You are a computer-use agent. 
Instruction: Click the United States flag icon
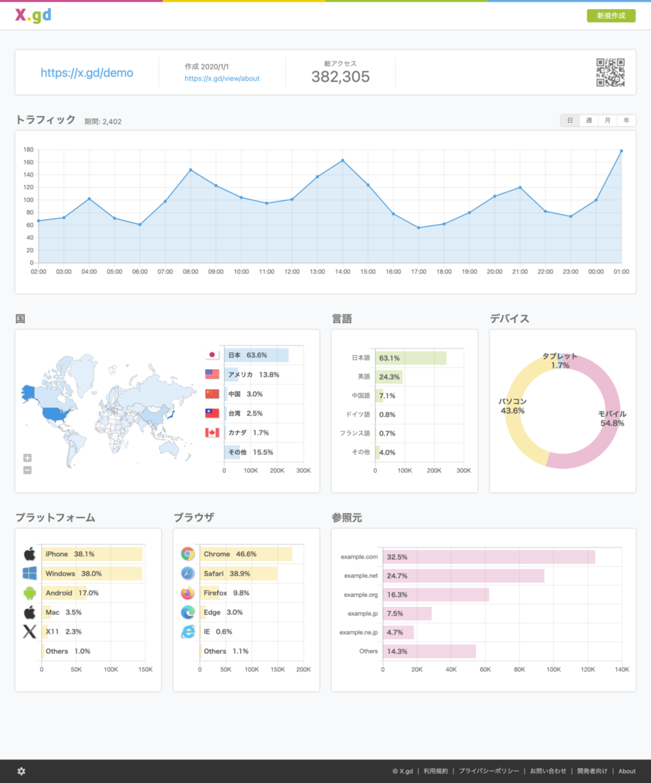(x=212, y=375)
